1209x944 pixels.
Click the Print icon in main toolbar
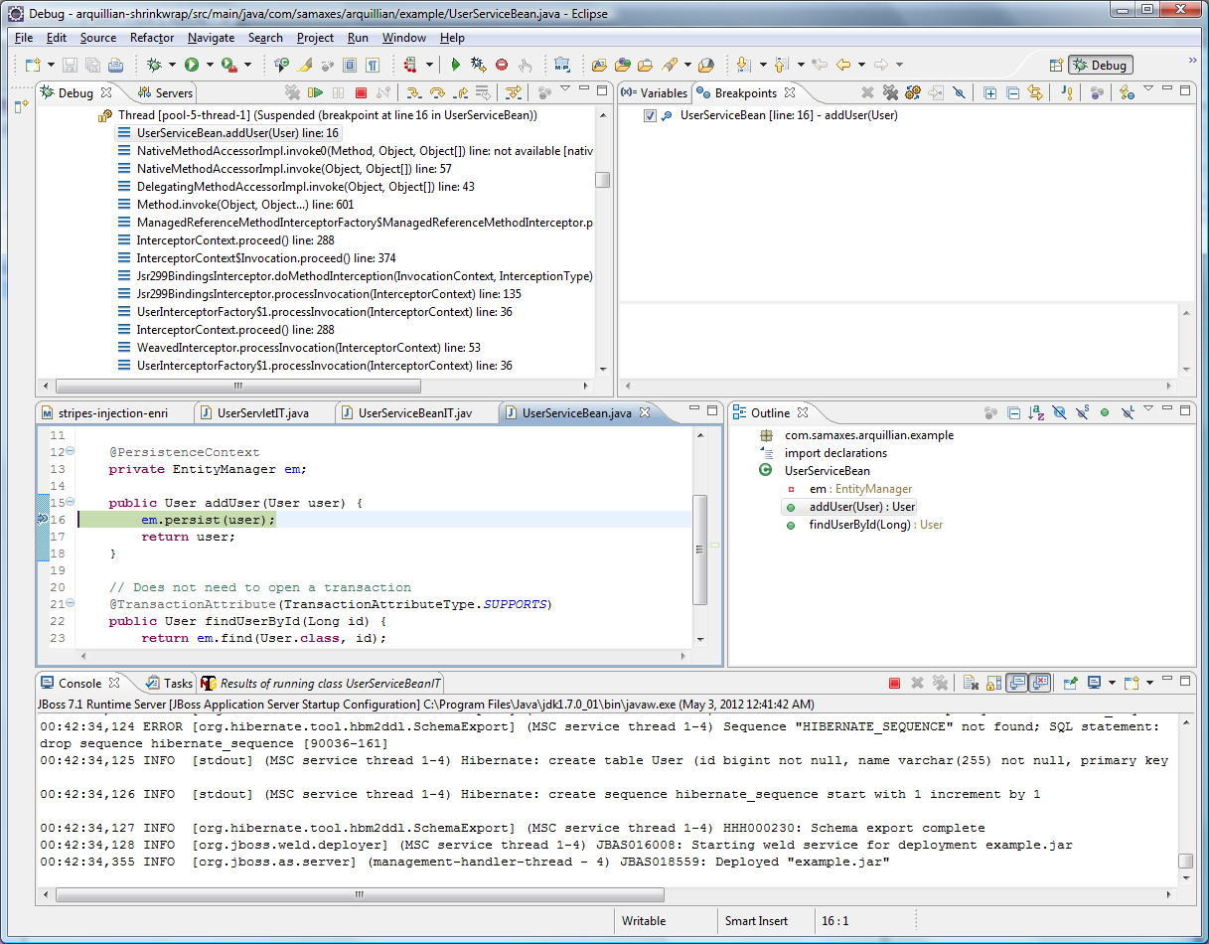click(116, 65)
